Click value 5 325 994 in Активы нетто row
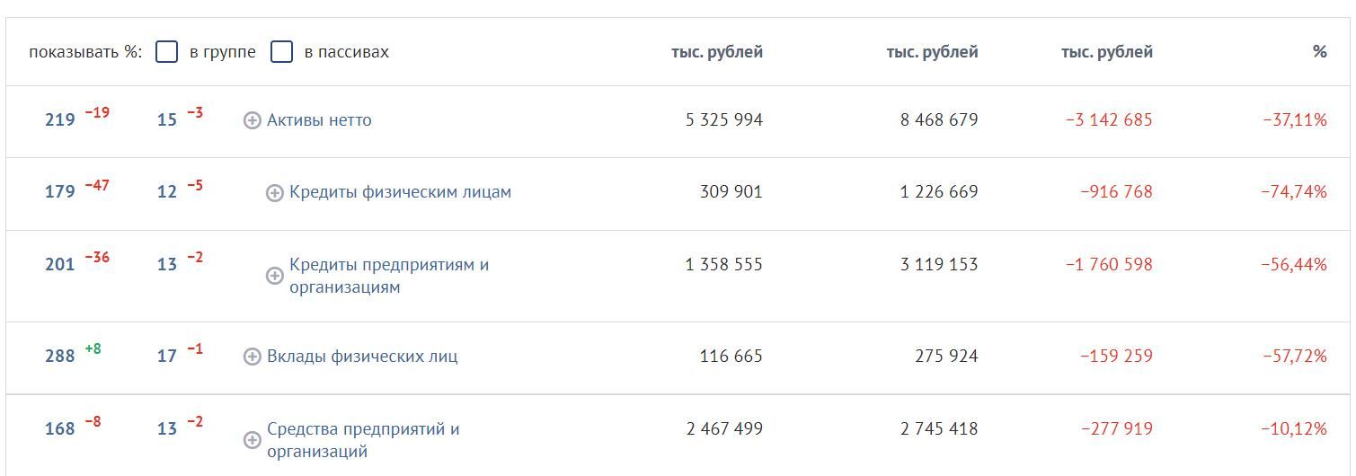The width and height of the screenshot is (1356, 476). pos(724,120)
